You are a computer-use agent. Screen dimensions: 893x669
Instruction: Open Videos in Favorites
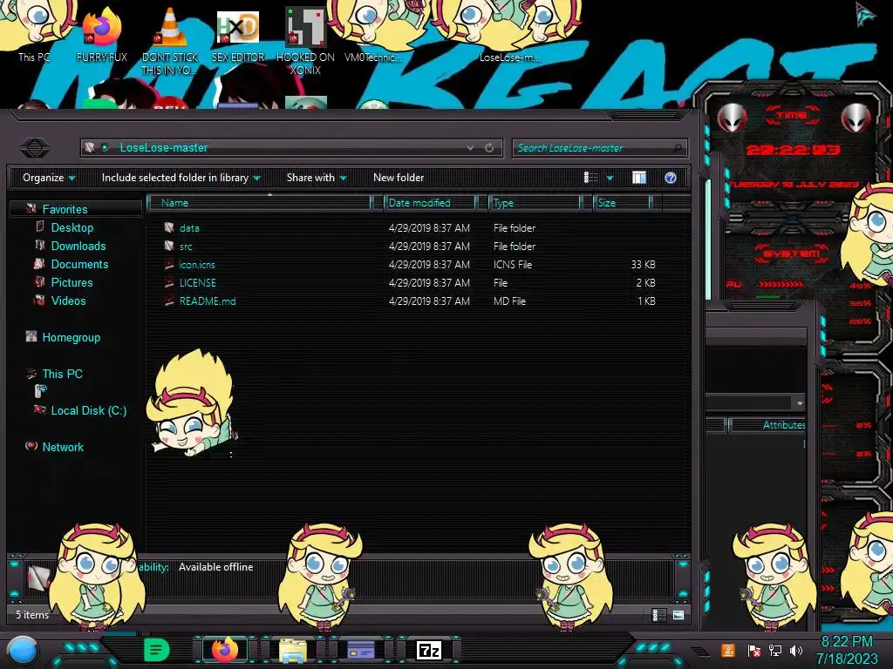click(68, 301)
